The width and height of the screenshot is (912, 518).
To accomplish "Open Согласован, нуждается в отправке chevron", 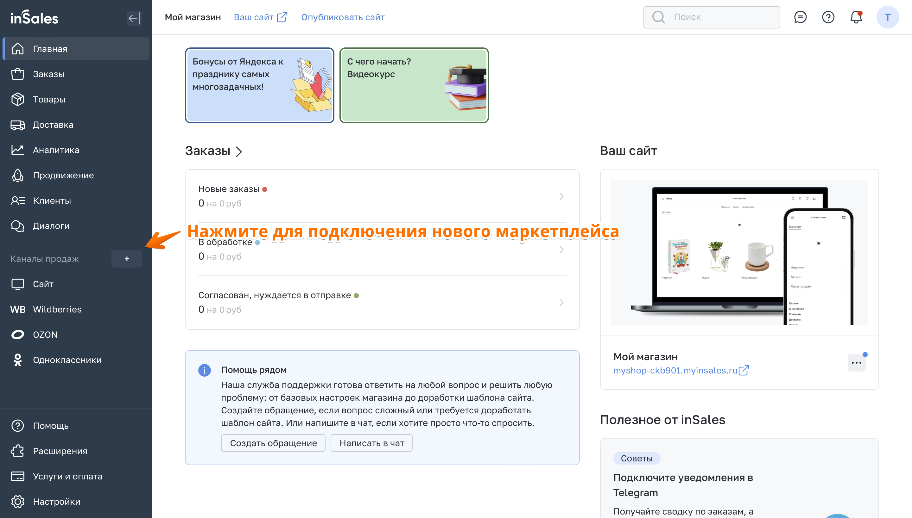I will click(561, 302).
